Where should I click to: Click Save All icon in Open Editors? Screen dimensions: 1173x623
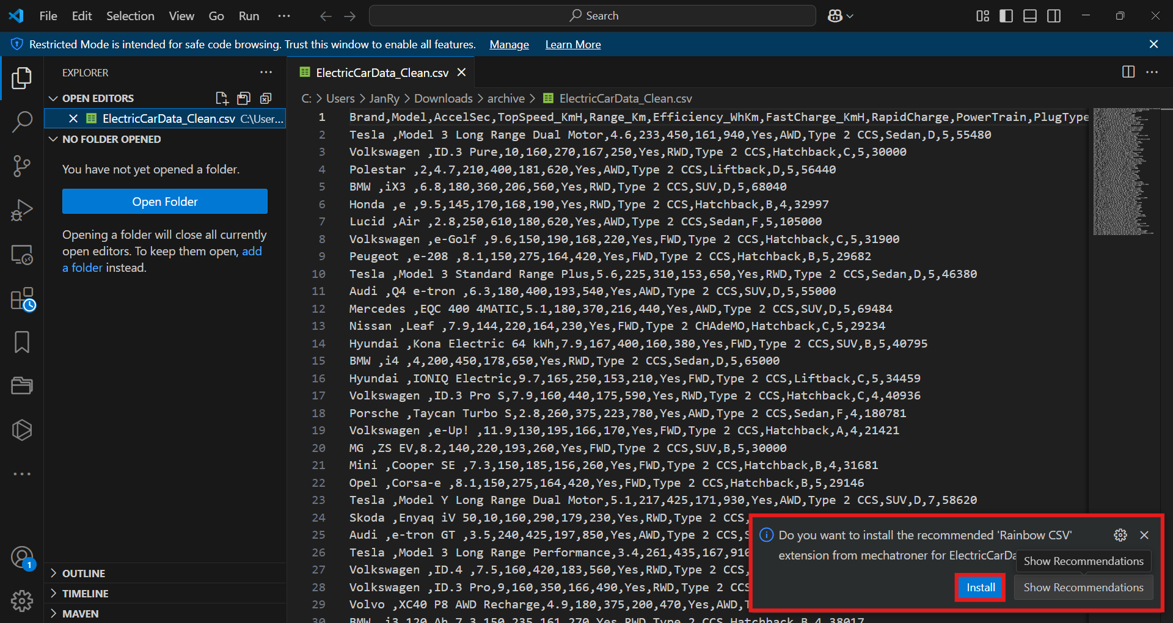pos(244,98)
